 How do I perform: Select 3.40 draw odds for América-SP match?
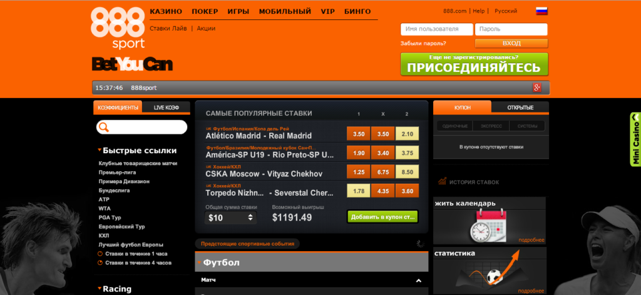[382, 152]
